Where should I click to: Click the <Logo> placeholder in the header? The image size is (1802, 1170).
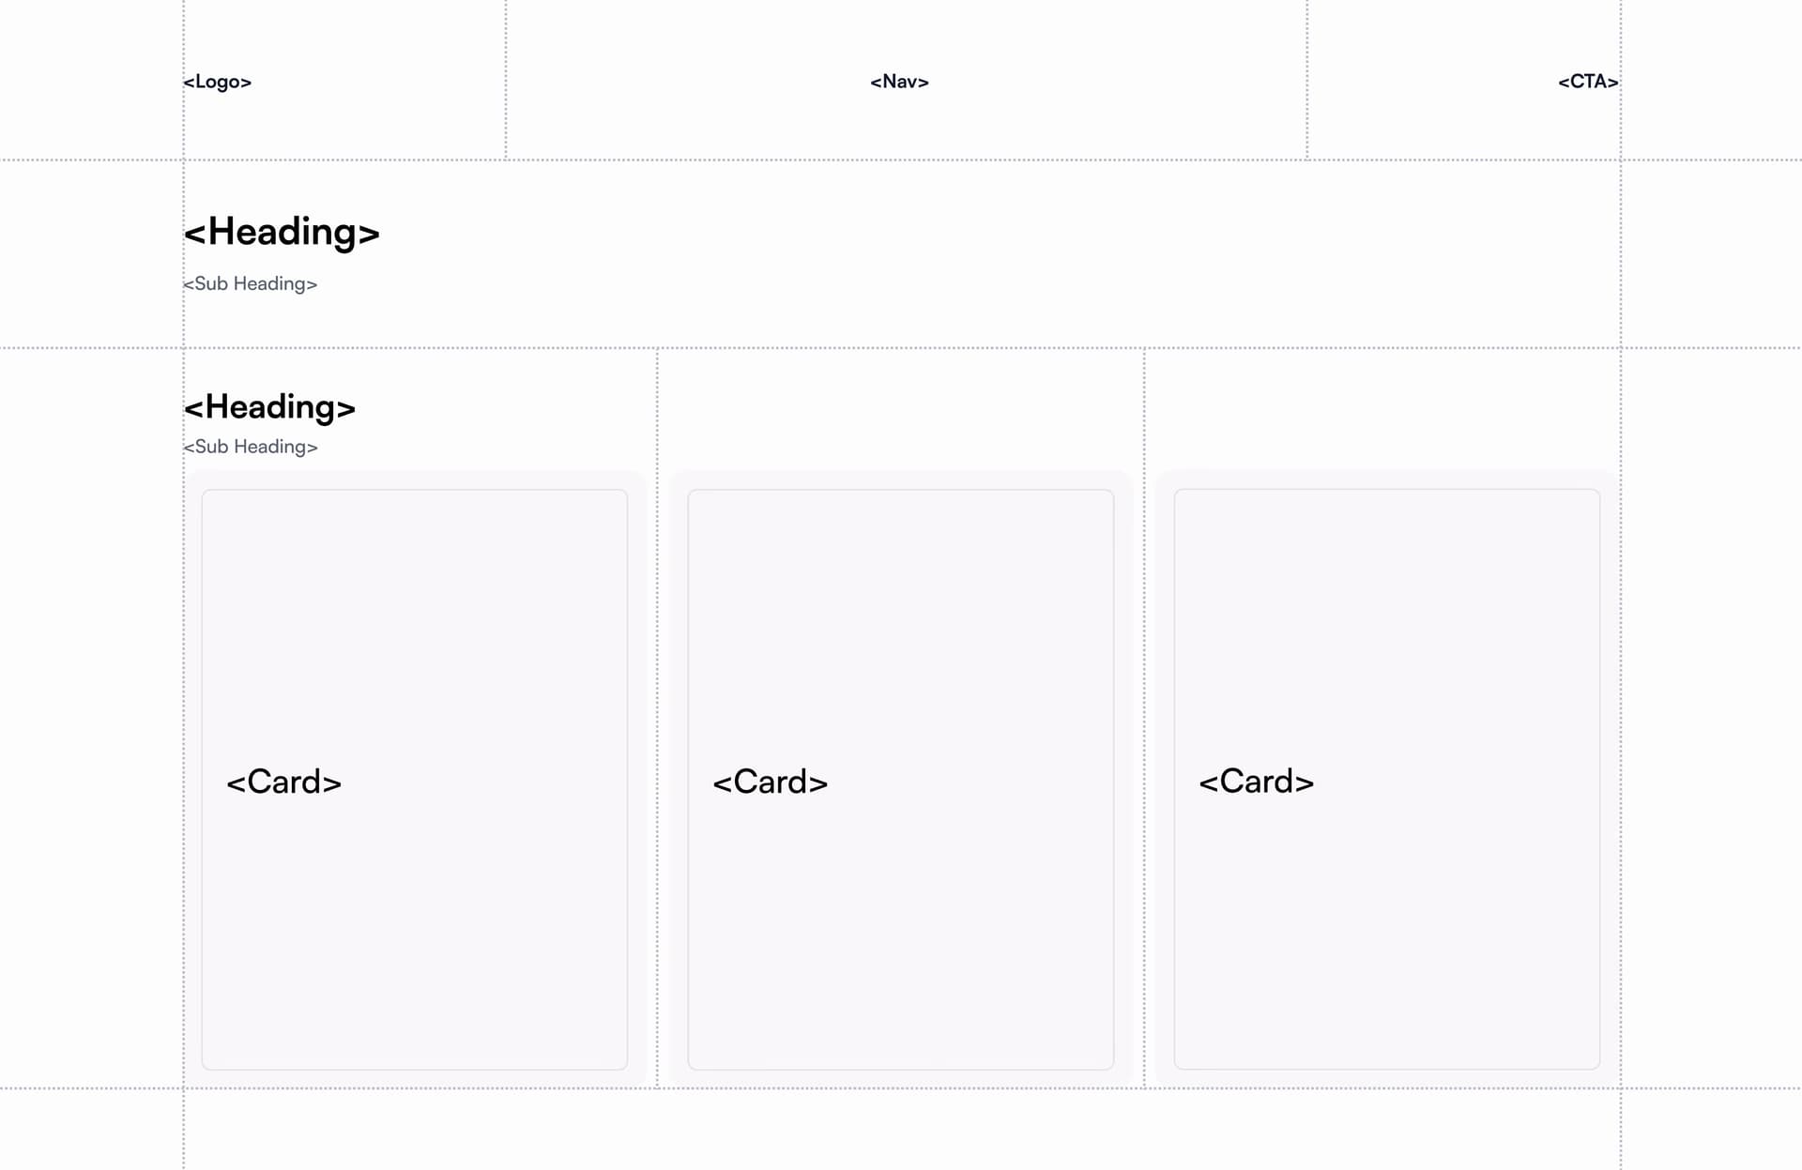tap(218, 82)
